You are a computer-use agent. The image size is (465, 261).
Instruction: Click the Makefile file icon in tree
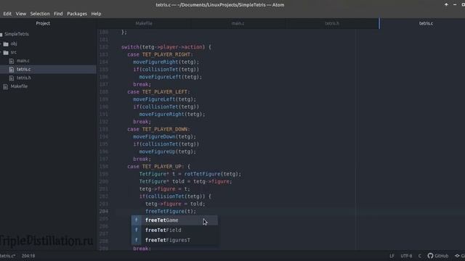(5, 87)
